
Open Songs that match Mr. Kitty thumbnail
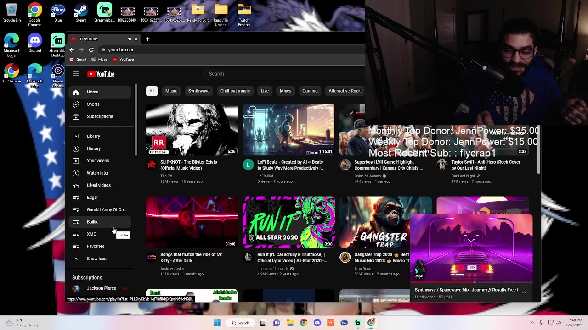192,222
